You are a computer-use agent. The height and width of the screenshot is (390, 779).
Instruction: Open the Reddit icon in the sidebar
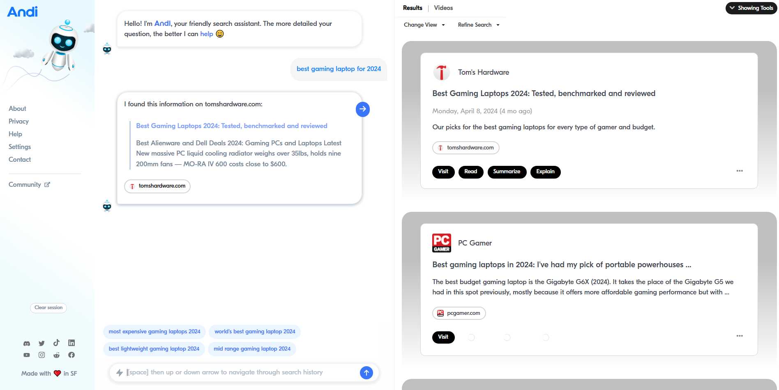[x=56, y=355]
